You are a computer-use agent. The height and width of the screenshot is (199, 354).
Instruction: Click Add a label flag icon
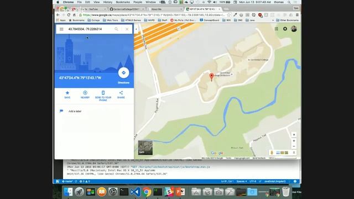(x=61, y=111)
